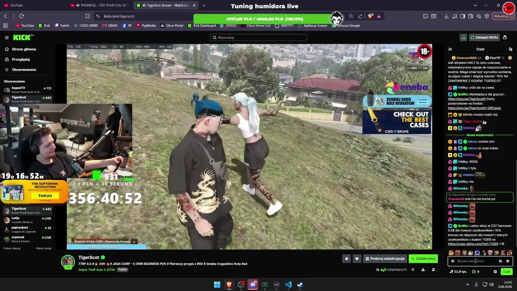This screenshot has width=517, height=291.
Task: Switch to the PHUNK'ILL OIO TOUR tab
Action: (100, 5)
